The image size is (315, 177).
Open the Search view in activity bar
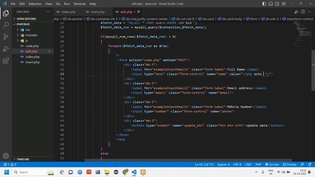point(5,25)
